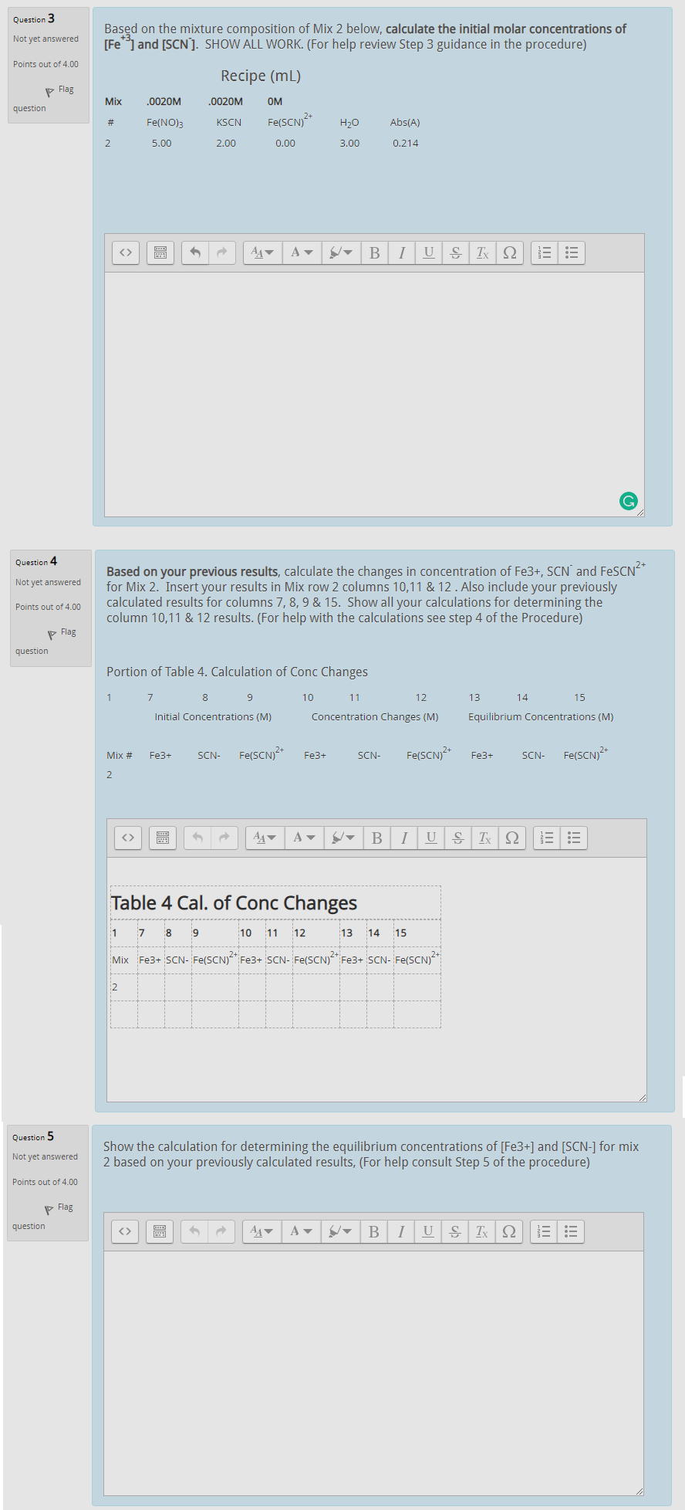This screenshot has width=685, height=1510.
Task: Insert bulleted list in Question 3 editor
Action: coord(572,252)
